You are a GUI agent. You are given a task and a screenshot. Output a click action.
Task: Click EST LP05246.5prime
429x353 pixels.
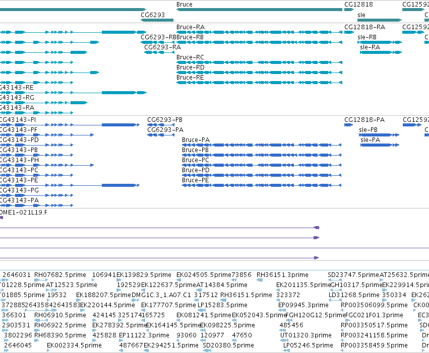[x=308, y=345]
